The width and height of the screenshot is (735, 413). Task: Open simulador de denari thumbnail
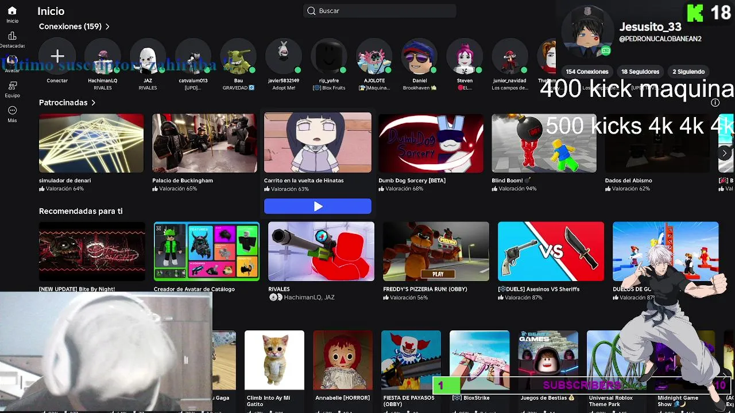tap(91, 143)
